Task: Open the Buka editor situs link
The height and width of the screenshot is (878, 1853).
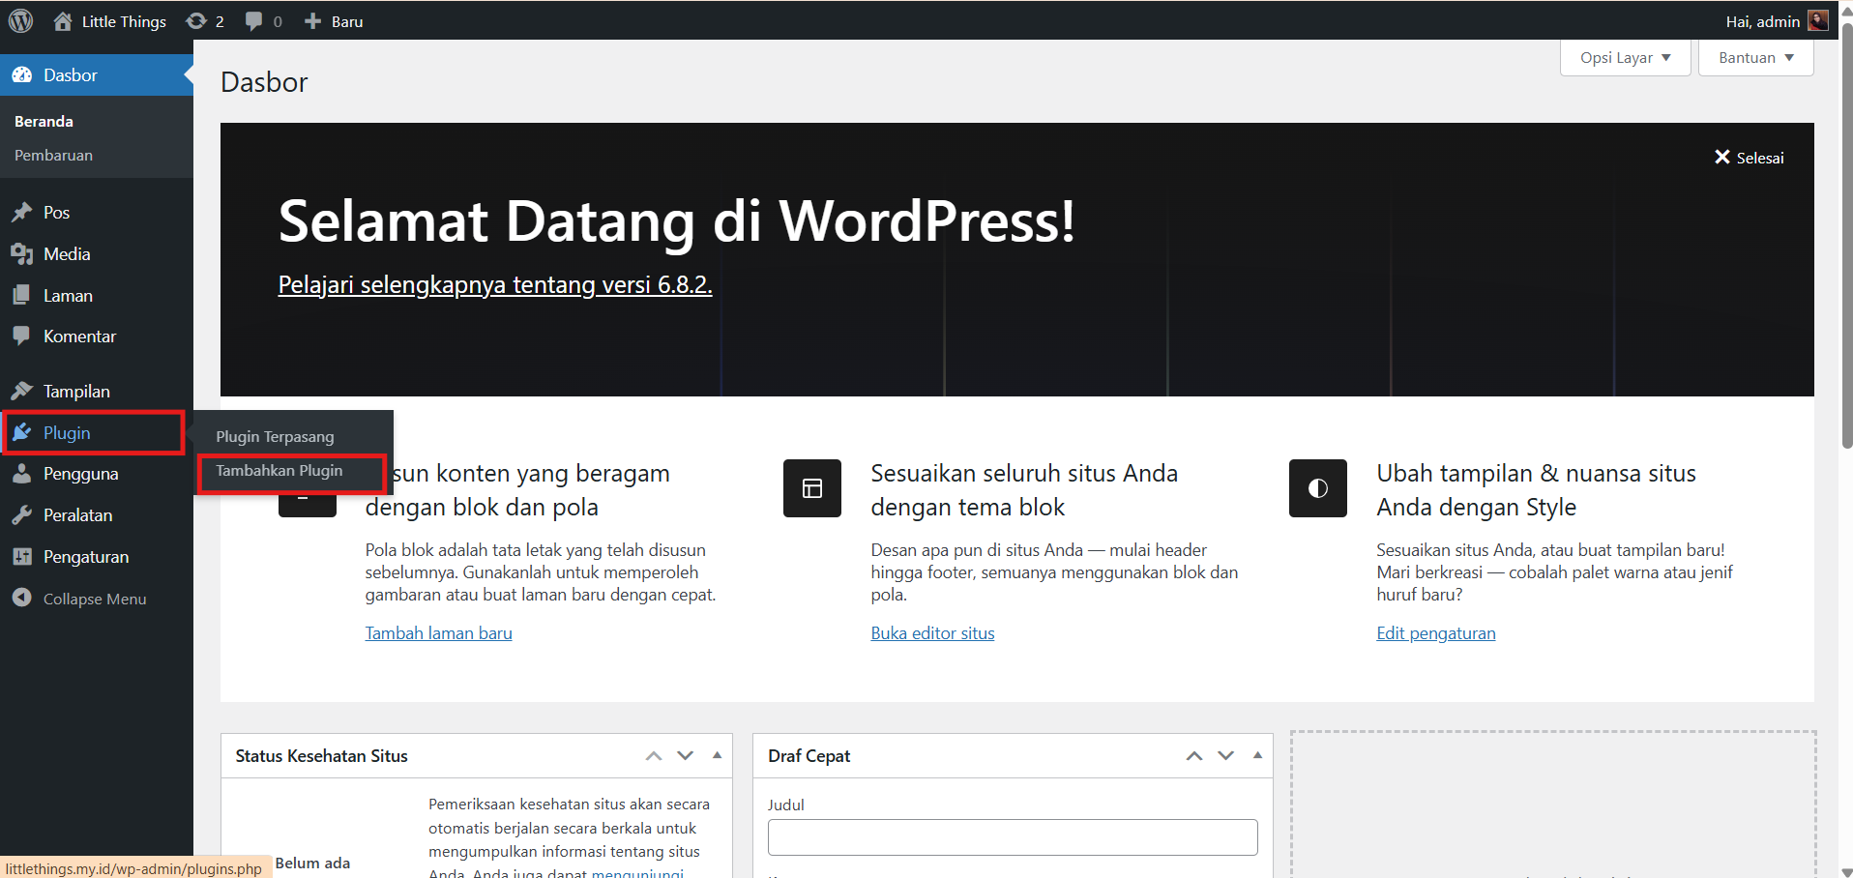Action: (x=932, y=632)
